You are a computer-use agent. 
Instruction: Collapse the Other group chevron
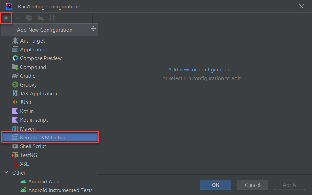click(x=6, y=172)
